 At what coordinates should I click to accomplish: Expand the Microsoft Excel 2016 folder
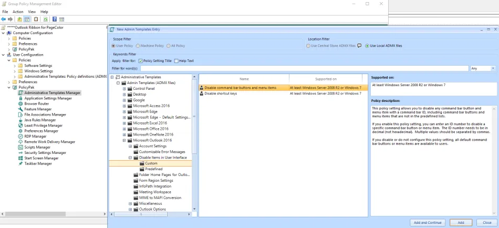click(124, 123)
